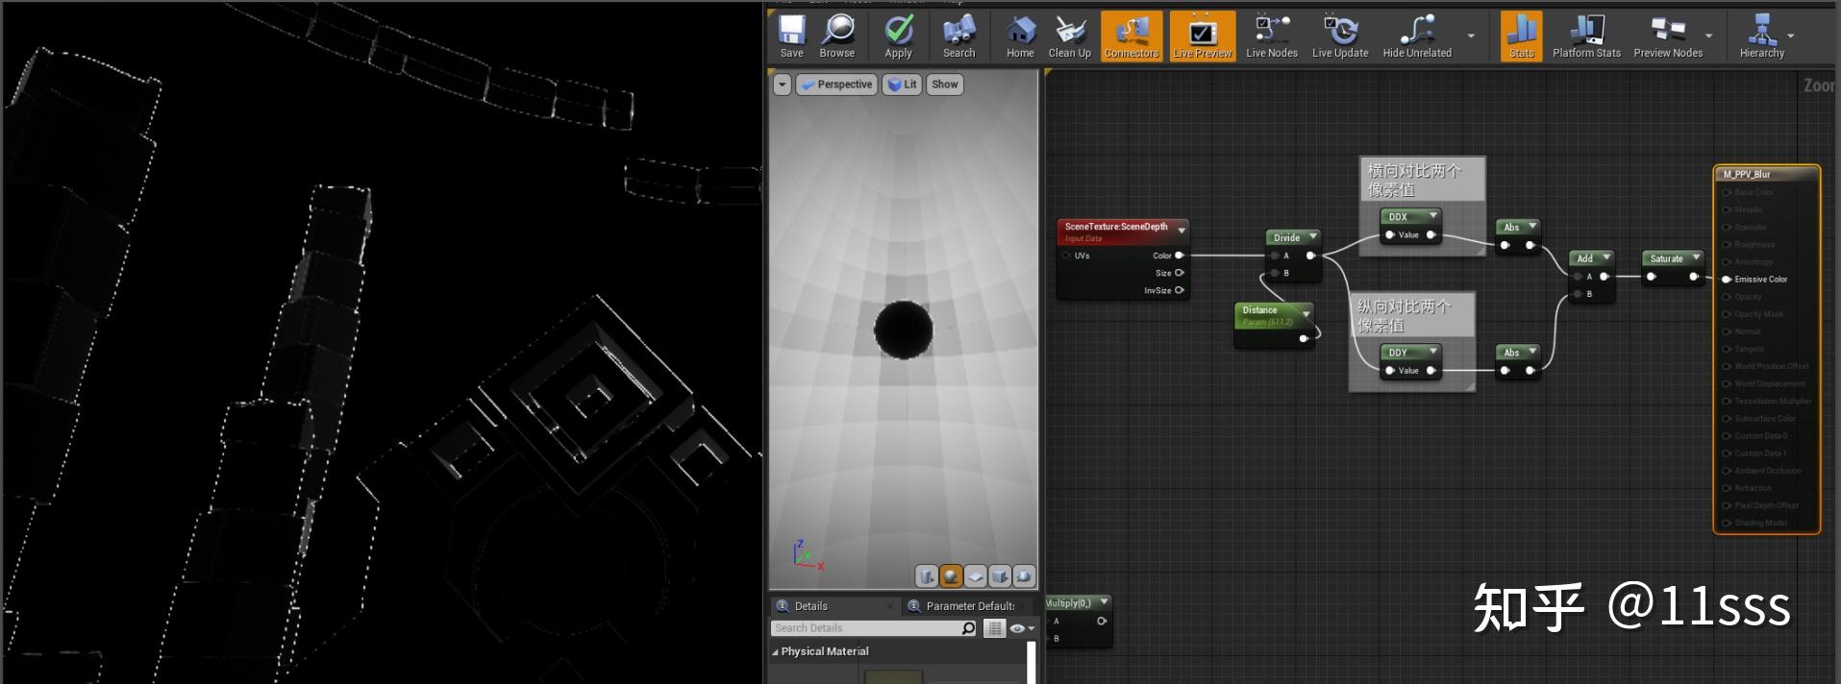The height and width of the screenshot is (684, 1841).
Task: Click the Distance node output pin
Action: (x=1304, y=338)
